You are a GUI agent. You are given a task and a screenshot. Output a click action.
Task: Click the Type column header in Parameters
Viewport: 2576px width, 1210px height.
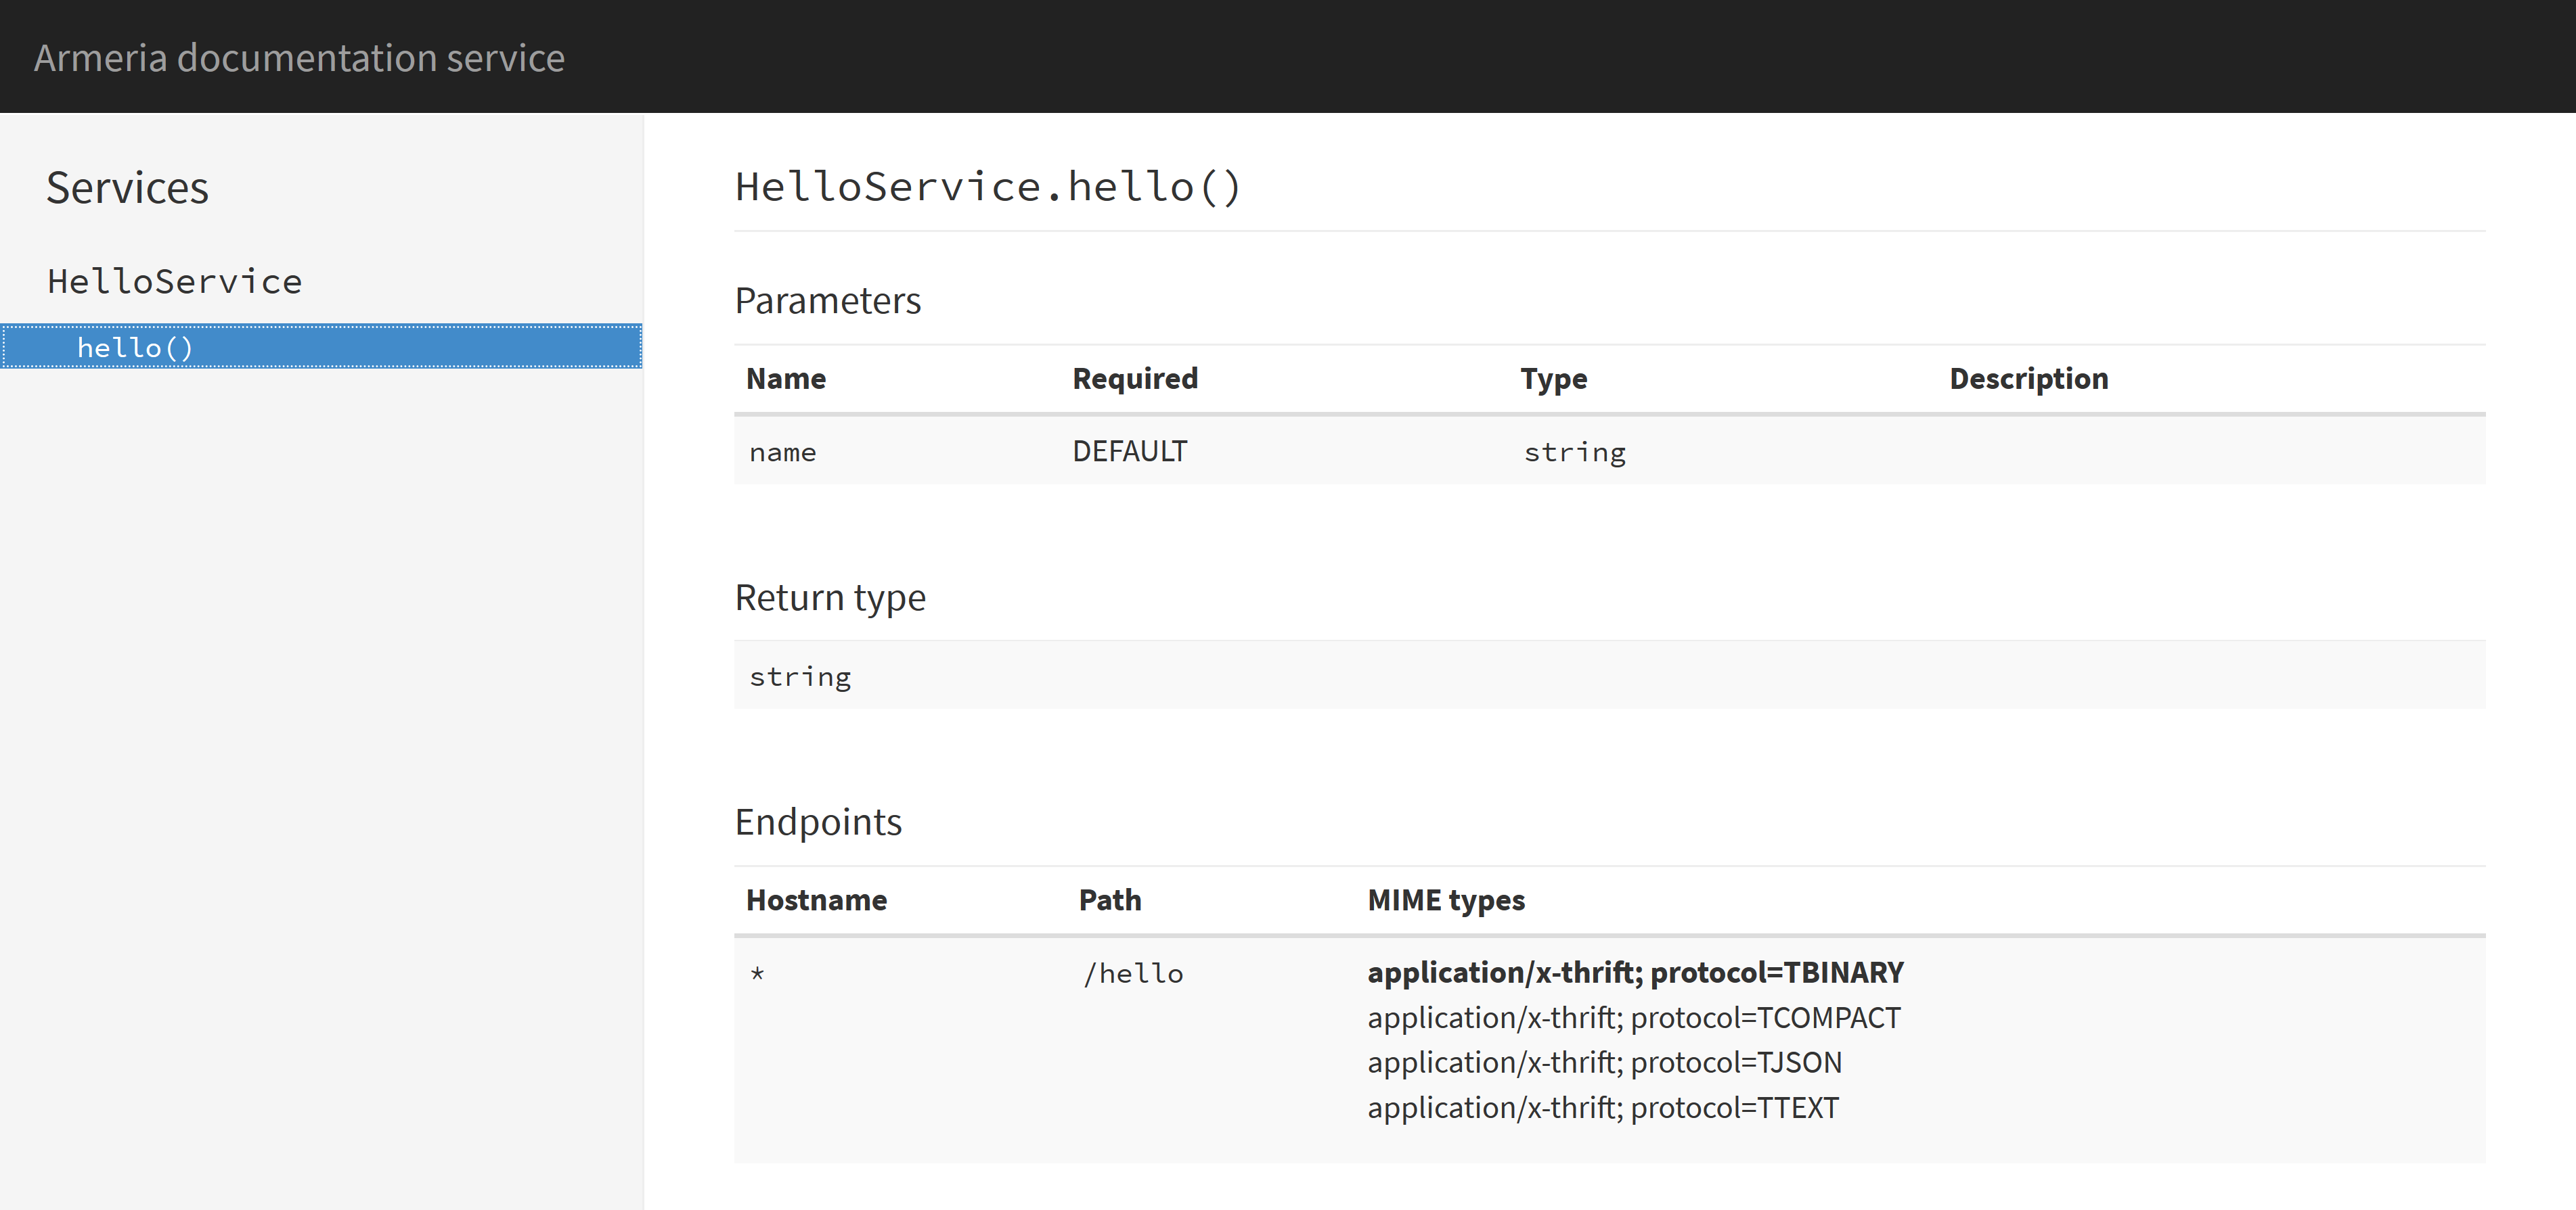[1553, 379]
